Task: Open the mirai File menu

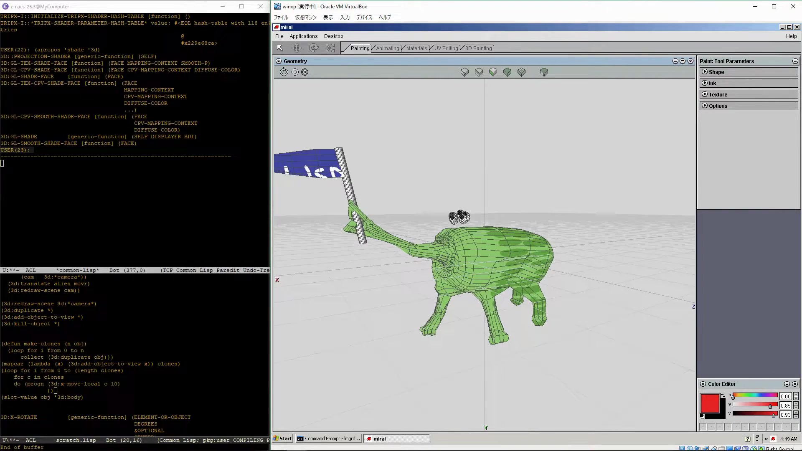Action: click(x=279, y=36)
